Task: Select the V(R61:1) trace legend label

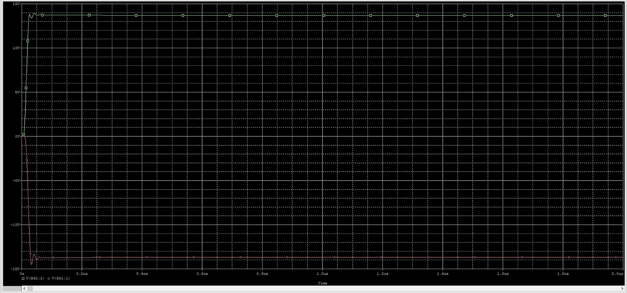Action: coord(61,279)
